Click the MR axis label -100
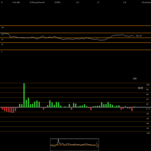This screenshot has height=151, width=151. [148, 133]
